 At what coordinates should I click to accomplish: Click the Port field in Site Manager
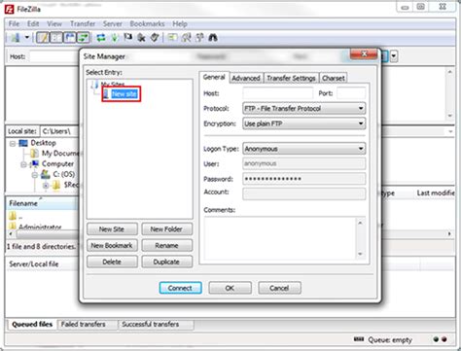pos(351,93)
